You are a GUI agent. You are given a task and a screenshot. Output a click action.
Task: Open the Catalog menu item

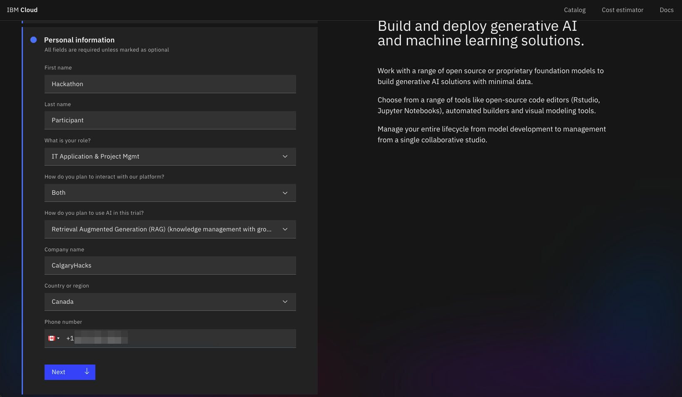pyautogui.click(x=575, y=10)
